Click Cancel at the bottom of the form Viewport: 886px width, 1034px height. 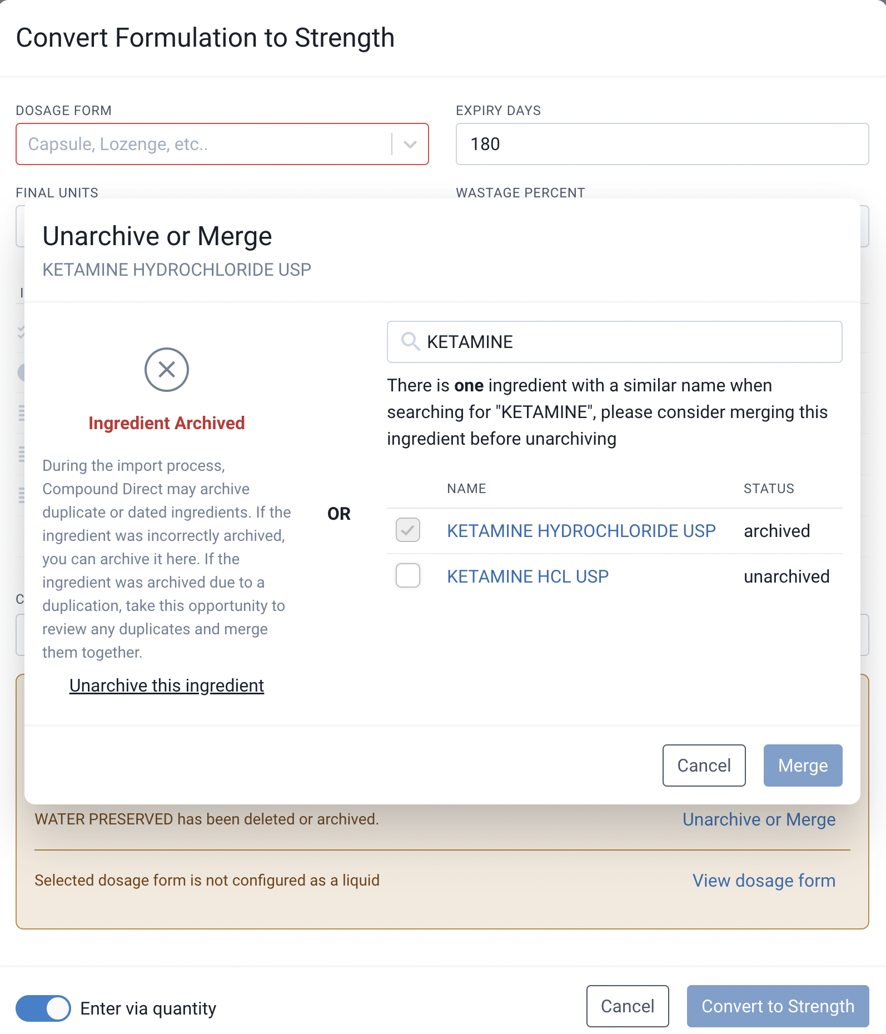[628, 1006]
